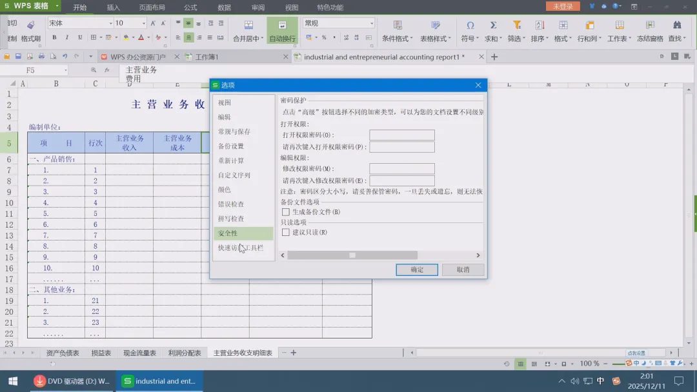
Task: Select the Backup Settings category
Action: (243, 146)
